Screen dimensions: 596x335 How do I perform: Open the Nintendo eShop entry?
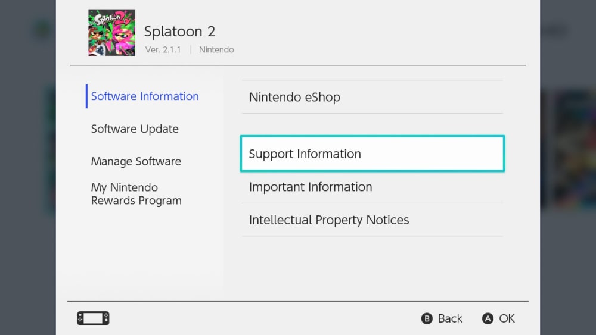tap(294, 97)
